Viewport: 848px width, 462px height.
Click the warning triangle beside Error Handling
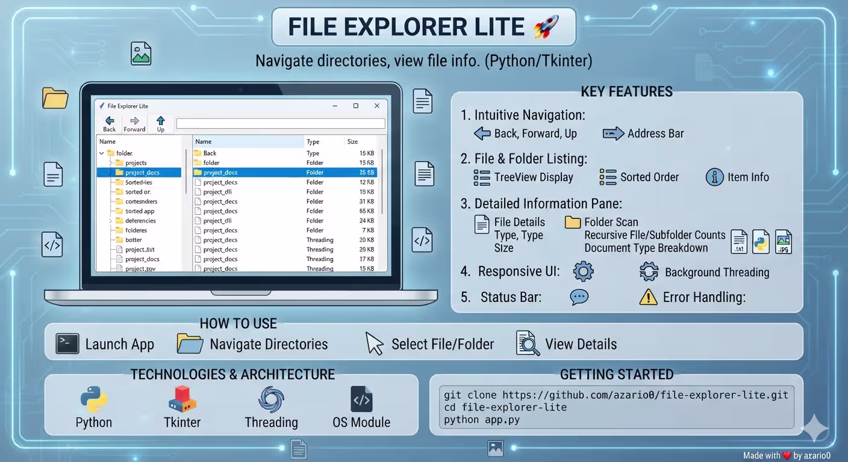(648, 297)
